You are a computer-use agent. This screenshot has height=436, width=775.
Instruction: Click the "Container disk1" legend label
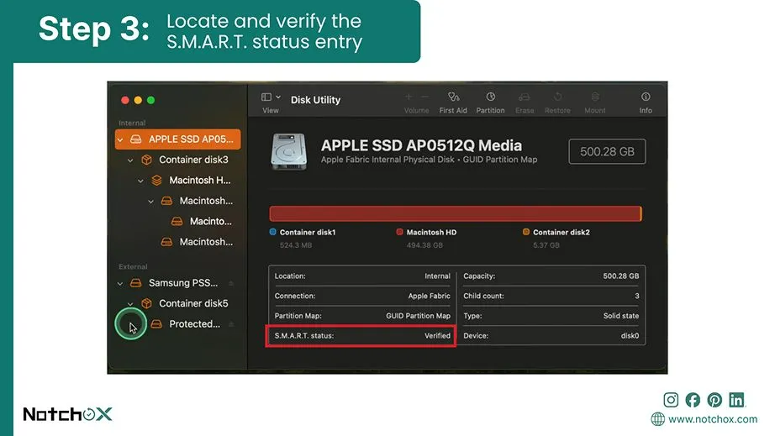pos(308,232)
